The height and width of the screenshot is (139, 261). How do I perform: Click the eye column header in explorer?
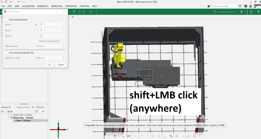(x=43, y=111)
